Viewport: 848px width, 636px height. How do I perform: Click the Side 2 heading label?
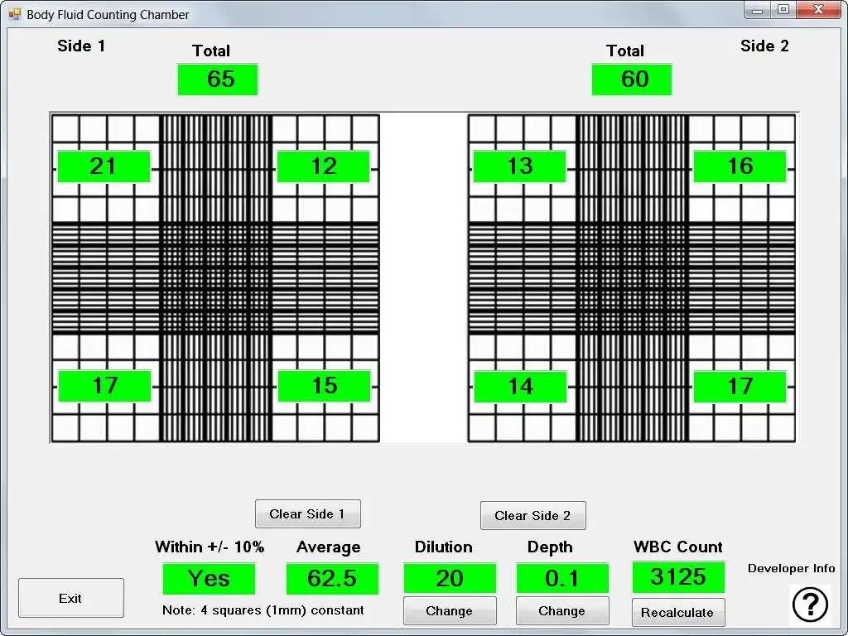click(x=764, y=46)
